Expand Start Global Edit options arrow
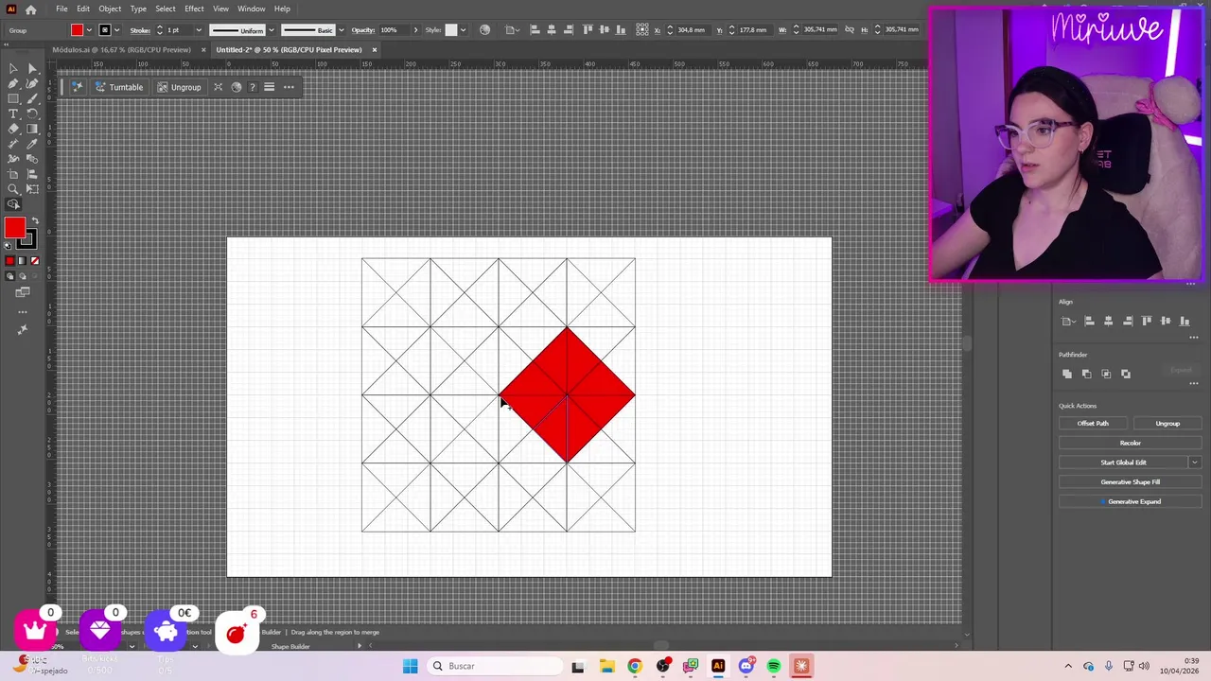 pos(1194,463)
